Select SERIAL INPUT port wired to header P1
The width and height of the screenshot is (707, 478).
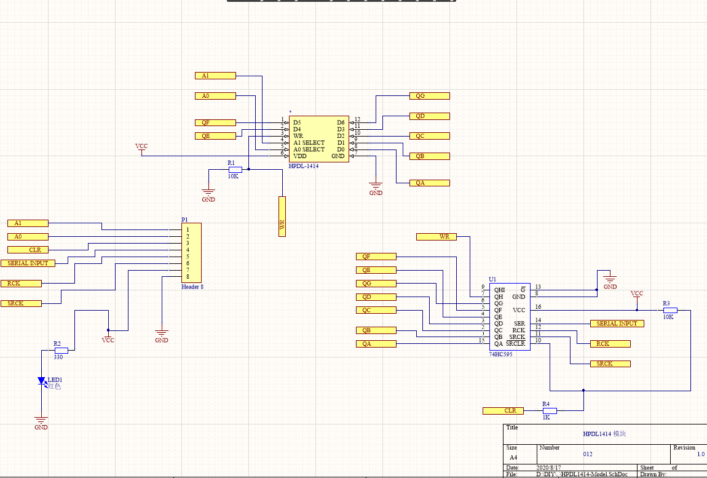pyautogui.click(x=28, y=263)
